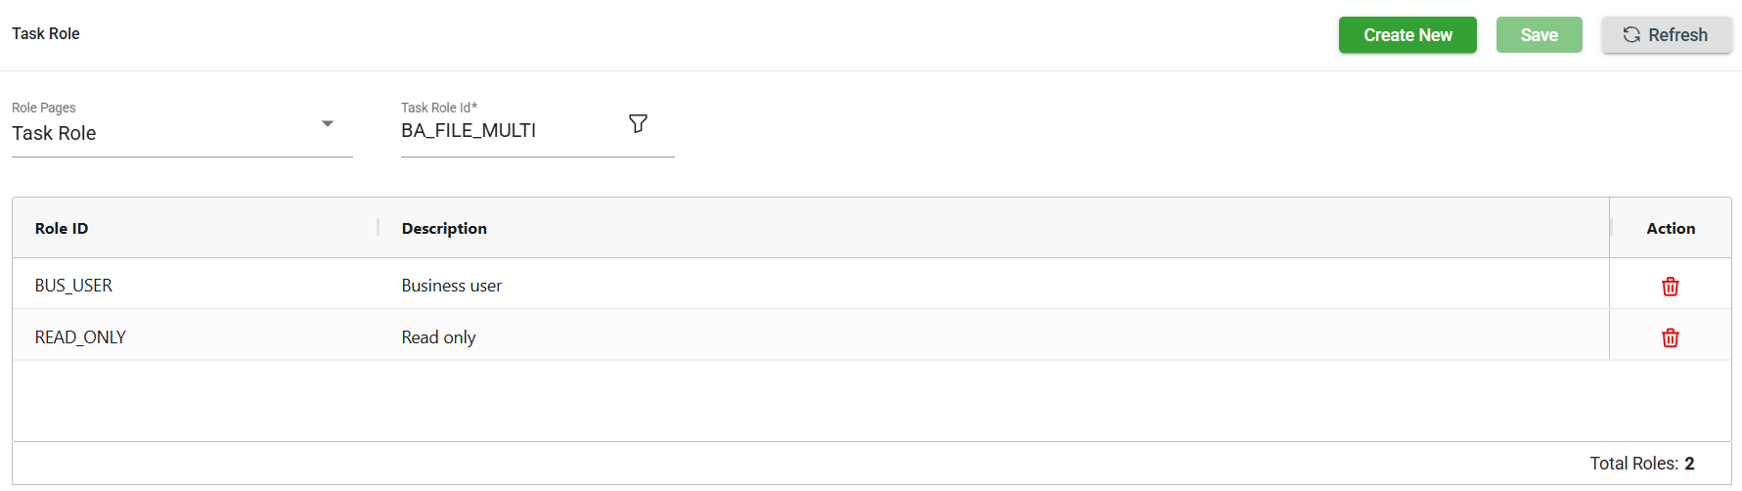Click the Role ID column resize handle

click(378, 228)
